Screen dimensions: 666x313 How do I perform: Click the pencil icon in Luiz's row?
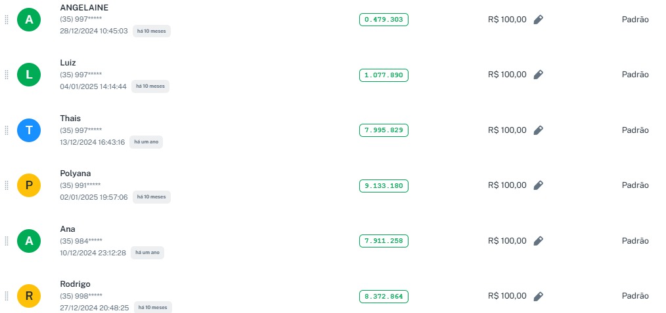point(539,75)
